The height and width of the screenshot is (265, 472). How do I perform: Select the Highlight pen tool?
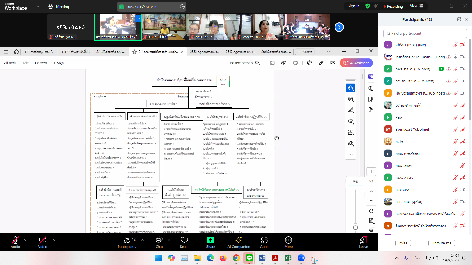[350, 110]
